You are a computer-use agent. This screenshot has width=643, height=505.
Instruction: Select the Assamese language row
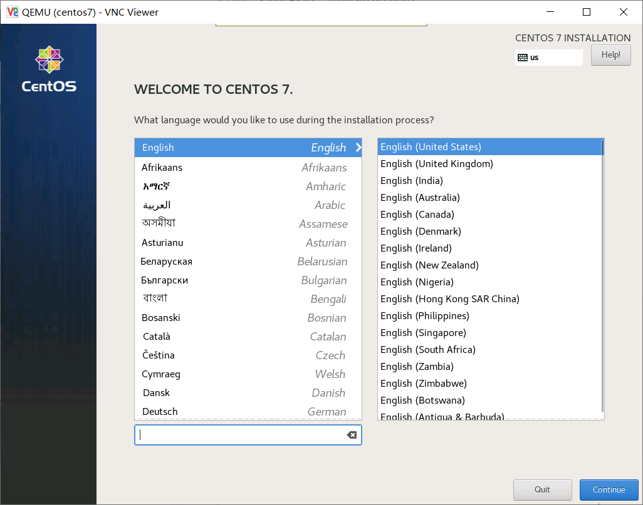point(248,224)
